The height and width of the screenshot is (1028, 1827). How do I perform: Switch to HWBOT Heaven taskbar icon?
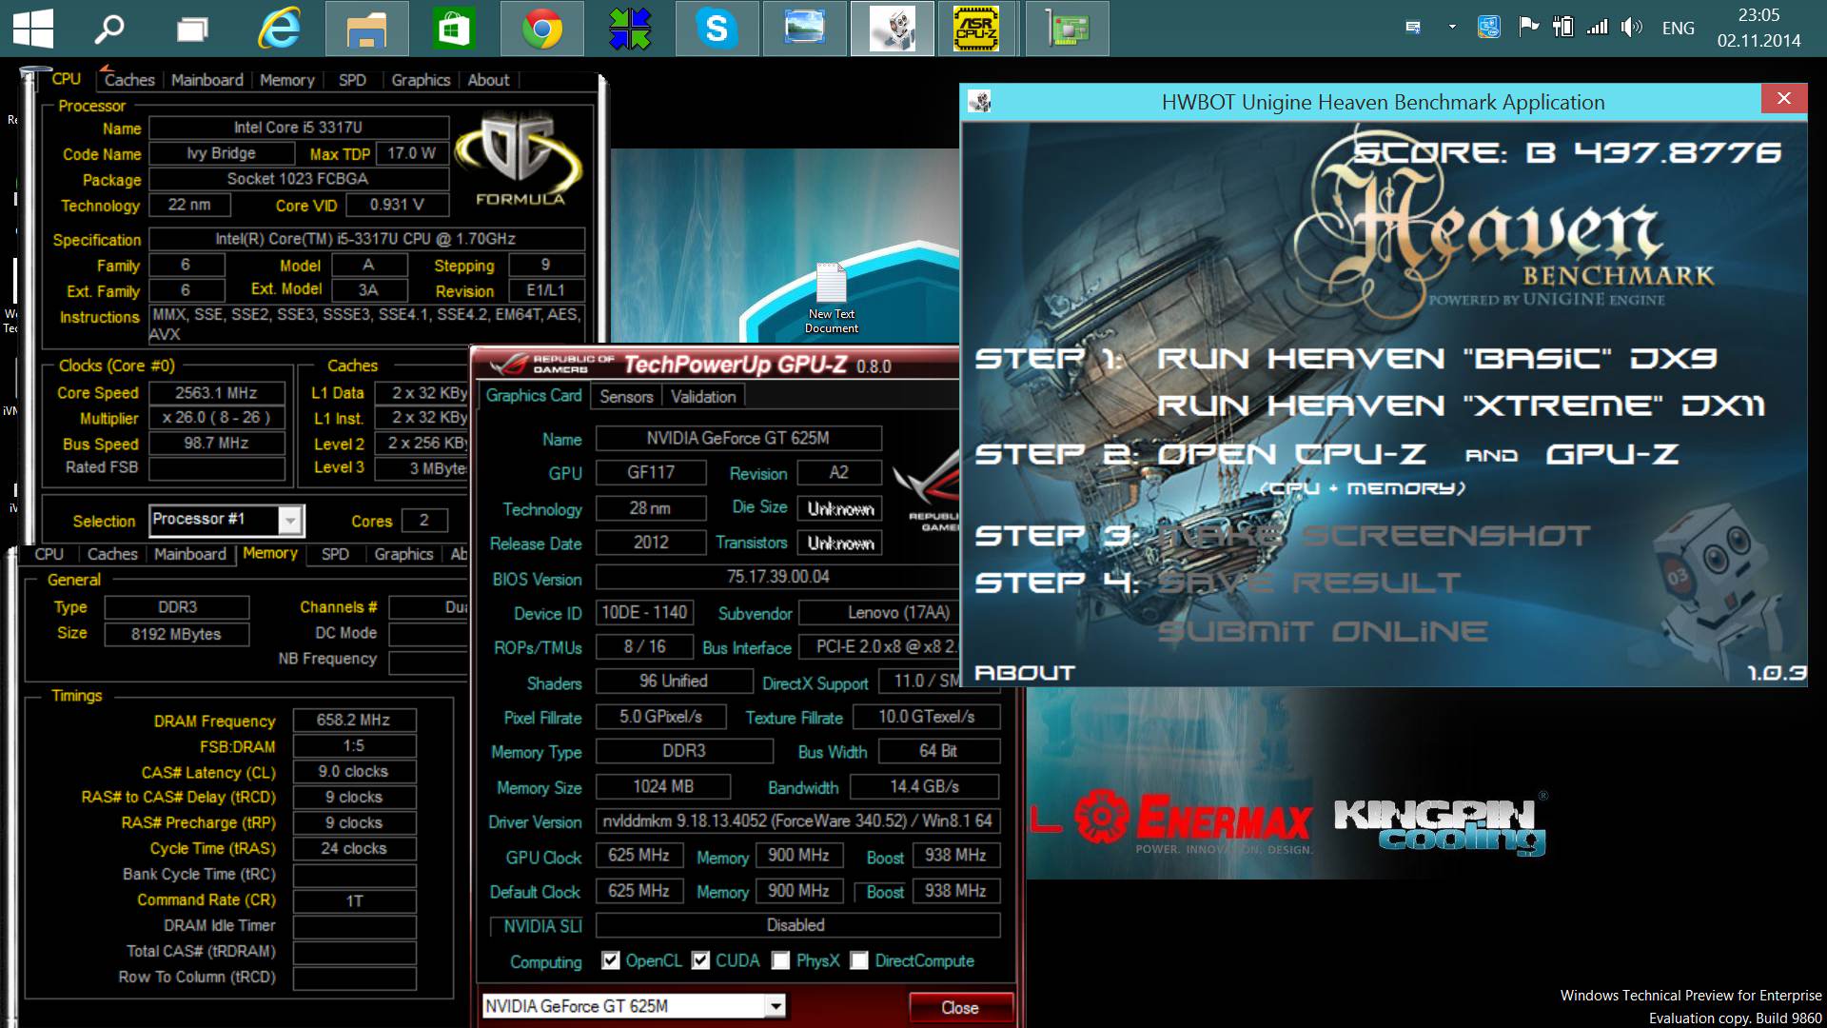click(892, 29)
